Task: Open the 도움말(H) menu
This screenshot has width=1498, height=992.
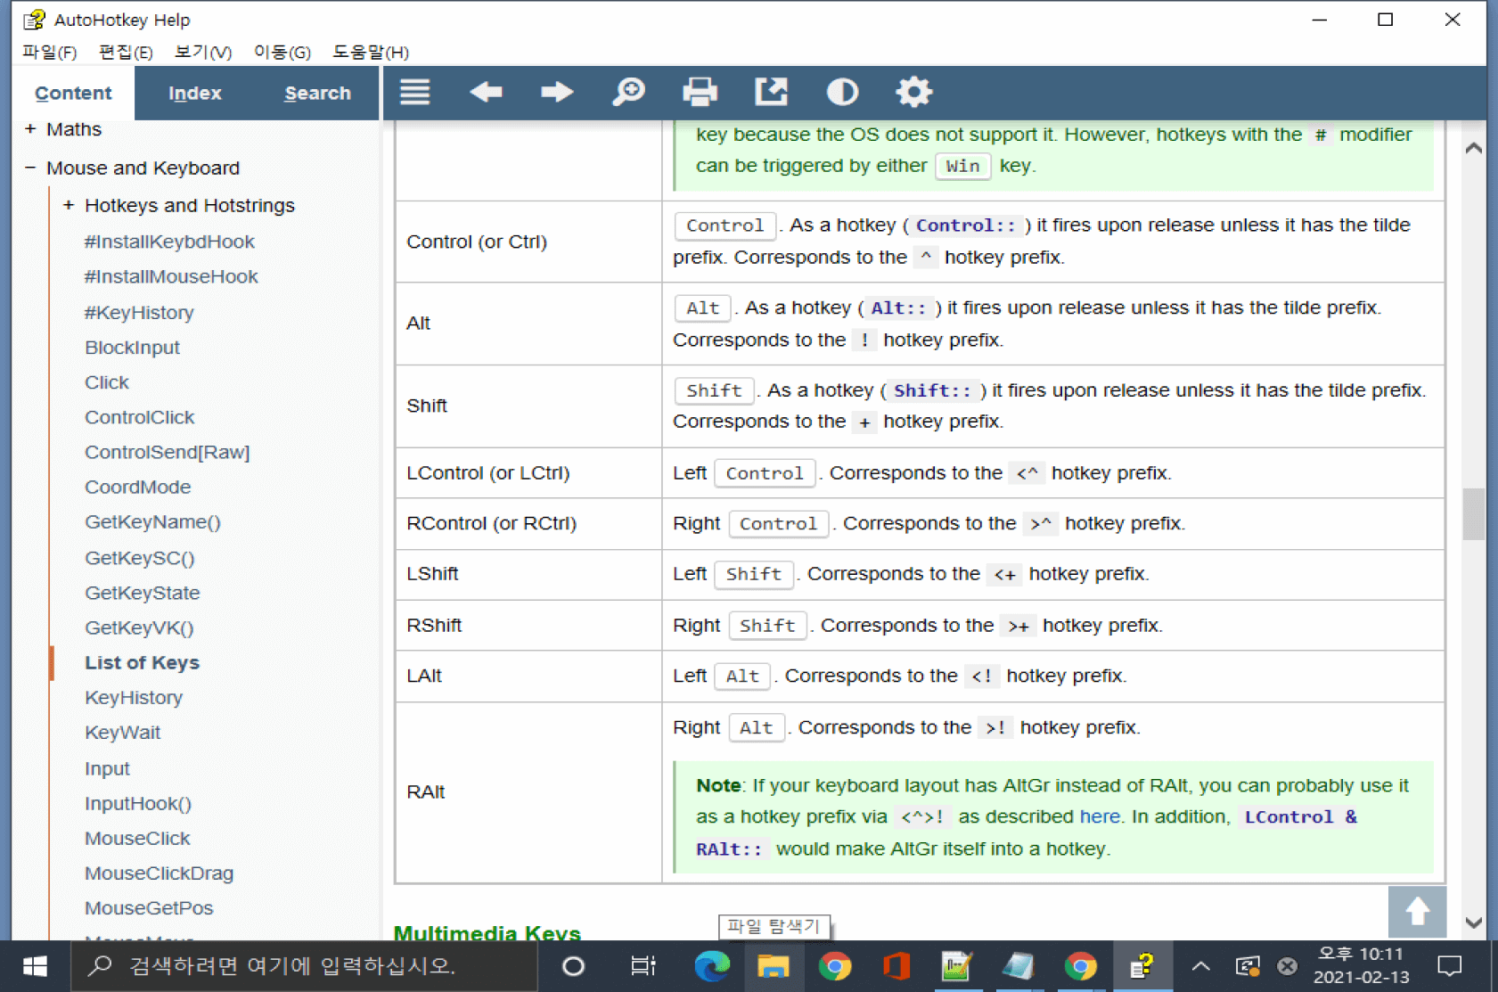Action: click(x=370, y=52)
